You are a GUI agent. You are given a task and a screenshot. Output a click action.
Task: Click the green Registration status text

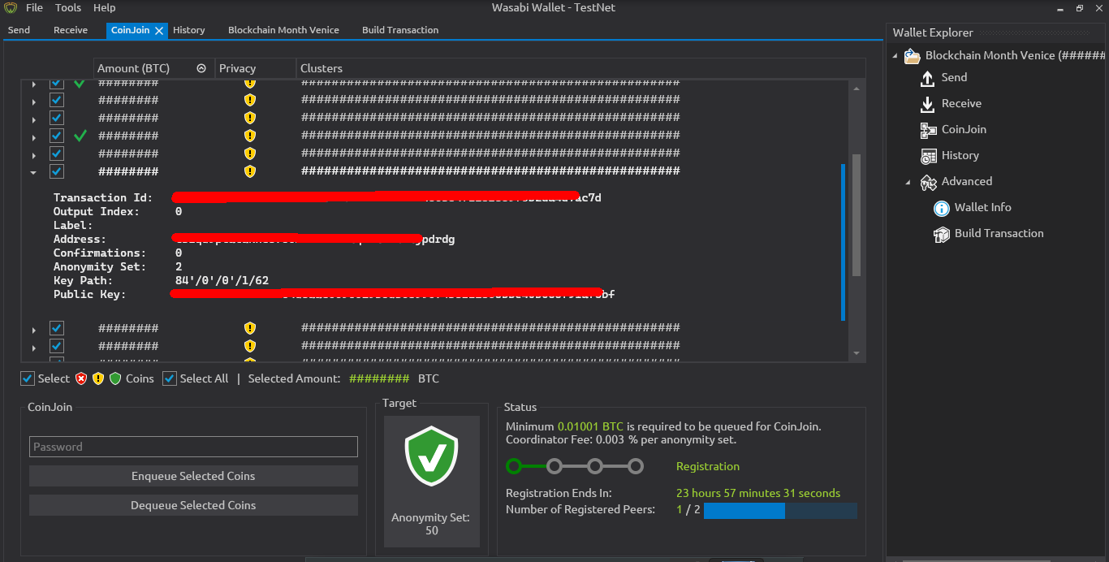click(x=708, y=466)
